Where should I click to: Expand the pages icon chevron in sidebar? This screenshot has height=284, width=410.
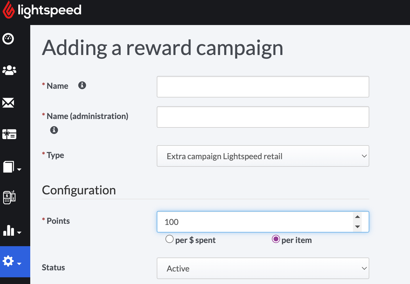[x=19, y=169]
